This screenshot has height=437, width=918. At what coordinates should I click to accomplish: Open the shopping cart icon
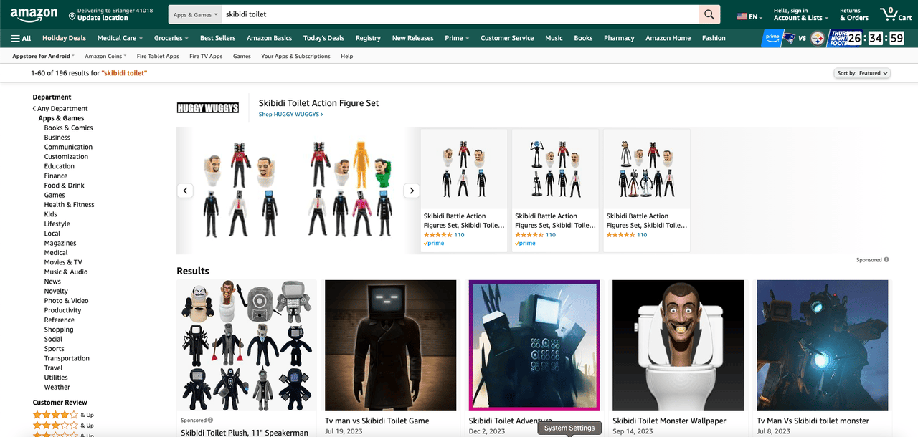896,14
